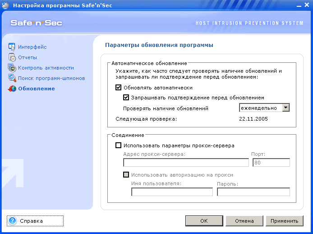Click the Следующая проверка label
The height and width of the screenshot is (234, 313).
click(x=146, y=119)
